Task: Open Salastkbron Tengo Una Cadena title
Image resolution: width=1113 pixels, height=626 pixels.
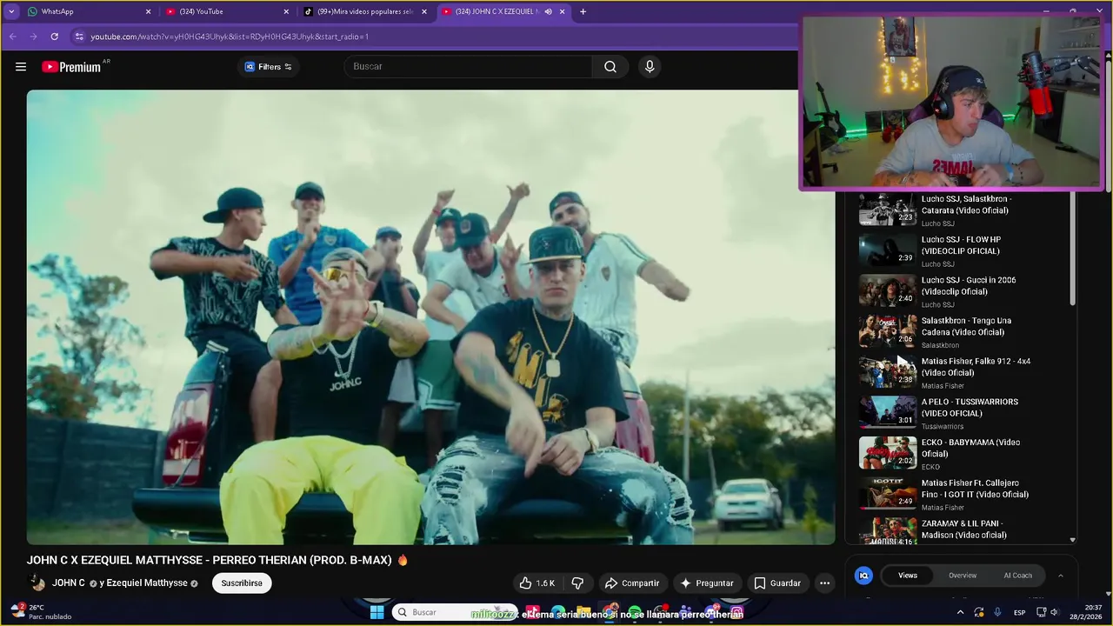Action: pyautogui.click(x=966, y=326)
